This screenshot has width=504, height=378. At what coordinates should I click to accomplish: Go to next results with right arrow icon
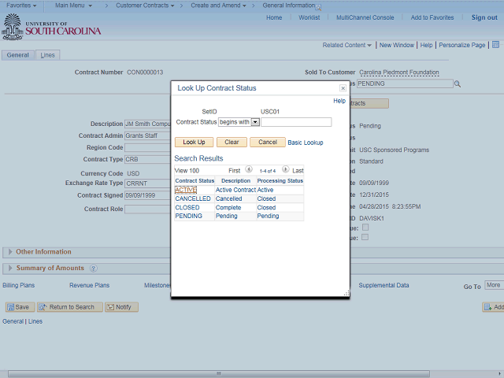(285, 169)
